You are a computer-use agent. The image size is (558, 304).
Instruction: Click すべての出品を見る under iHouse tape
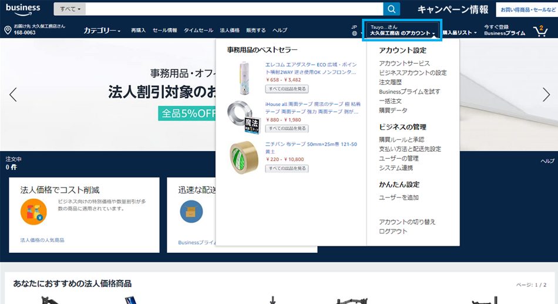(287, 128)
